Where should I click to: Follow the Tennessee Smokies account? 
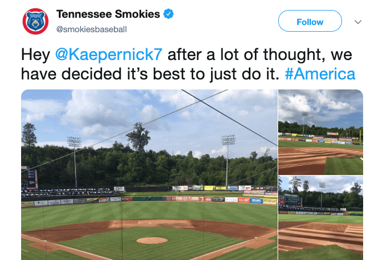coord(310,22)
